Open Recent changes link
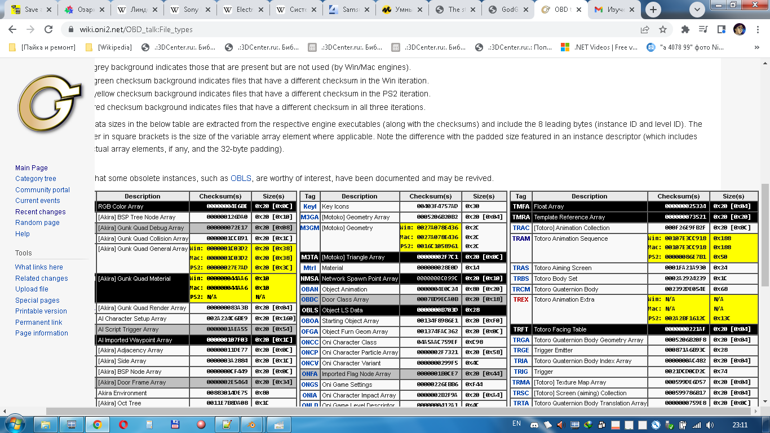The image size is (770, 433). 41,212
